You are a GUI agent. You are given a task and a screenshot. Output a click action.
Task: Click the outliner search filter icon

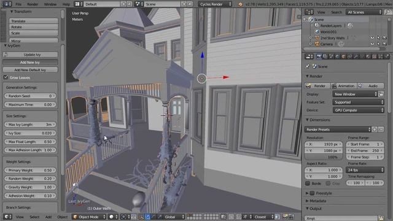[387, 12]
